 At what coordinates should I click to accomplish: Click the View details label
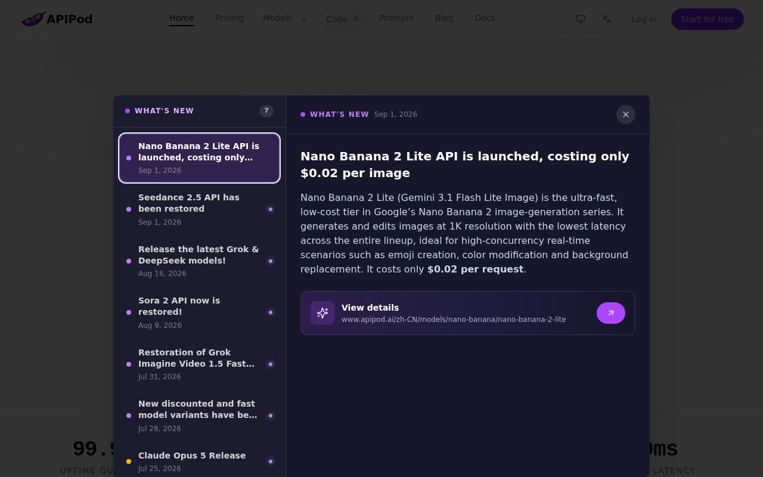point(370,308)
